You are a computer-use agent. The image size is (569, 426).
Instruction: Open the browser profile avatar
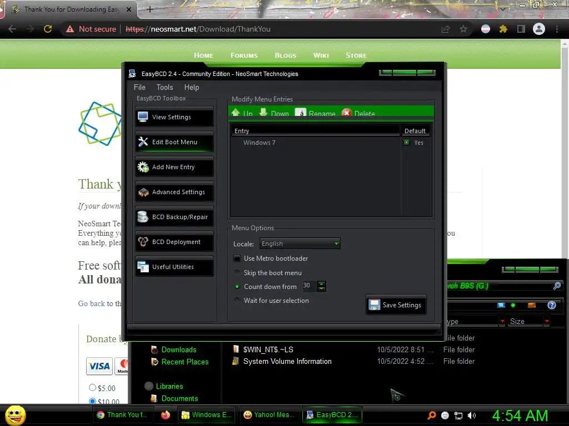coord(539,29)
